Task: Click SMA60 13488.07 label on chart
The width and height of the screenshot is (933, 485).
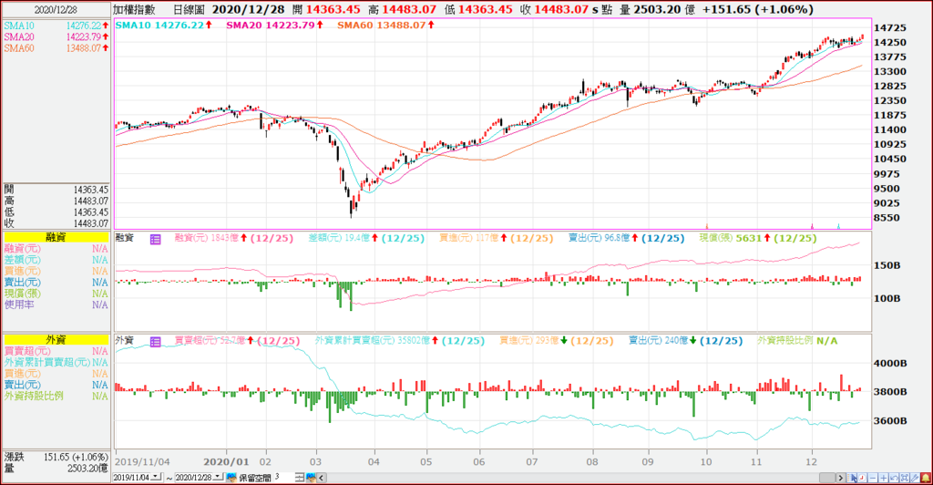Action: click(385, 25)
